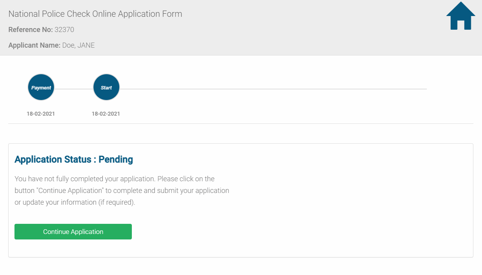Click the 'You have not fully completed' paragraph
This screenshot has height=275, width=482.
coord(114,179)
